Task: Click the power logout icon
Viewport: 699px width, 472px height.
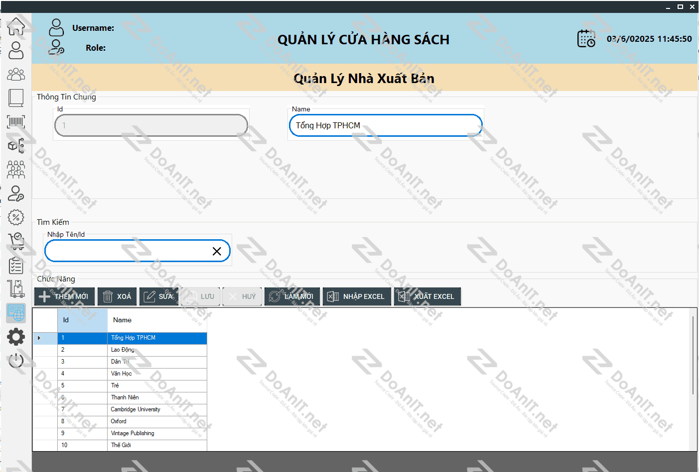Action: 16,361
